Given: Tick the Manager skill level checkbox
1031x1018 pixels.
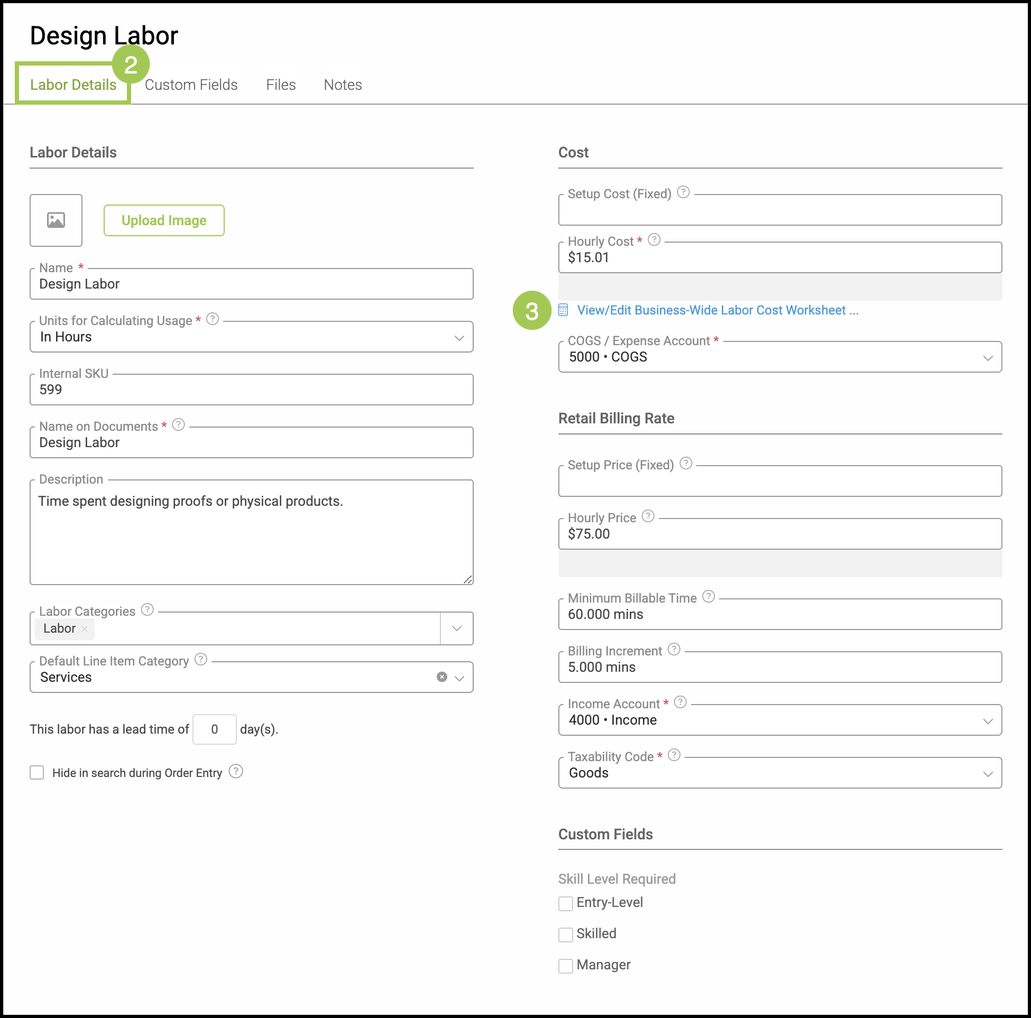Looking at the screenshot, I should click(x=565, y=966).
